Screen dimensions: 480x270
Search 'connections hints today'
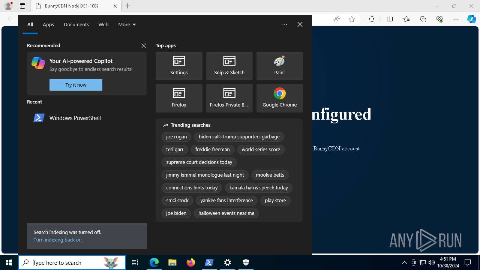(192, 188)
